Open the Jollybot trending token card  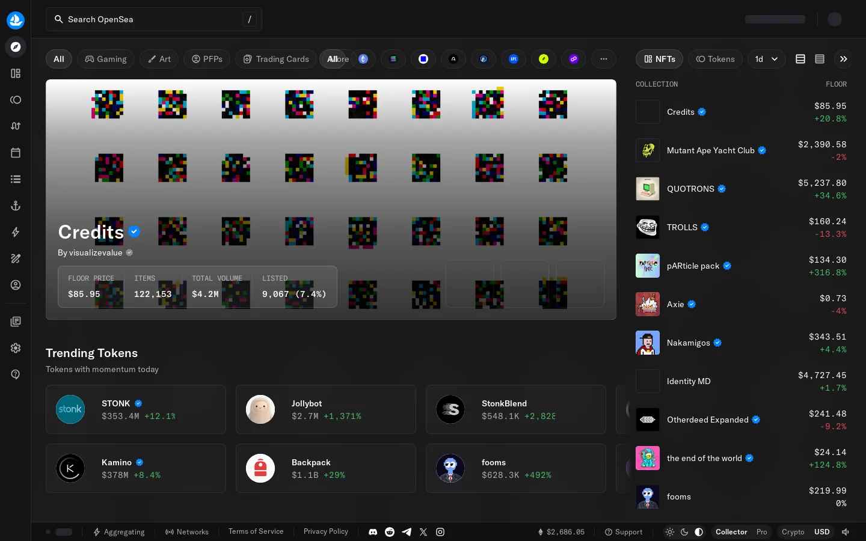click(x=326, y=409)
